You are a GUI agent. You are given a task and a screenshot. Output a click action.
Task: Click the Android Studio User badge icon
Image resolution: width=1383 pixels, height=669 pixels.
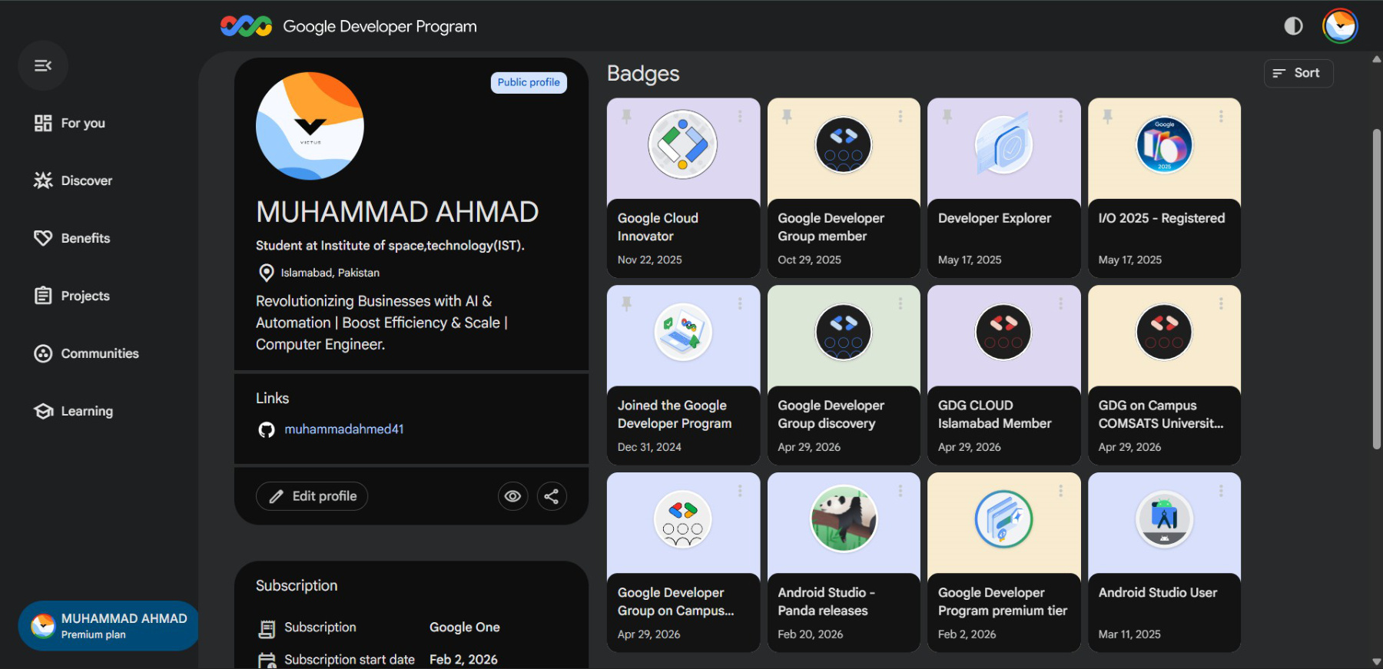click(1164, 519)
